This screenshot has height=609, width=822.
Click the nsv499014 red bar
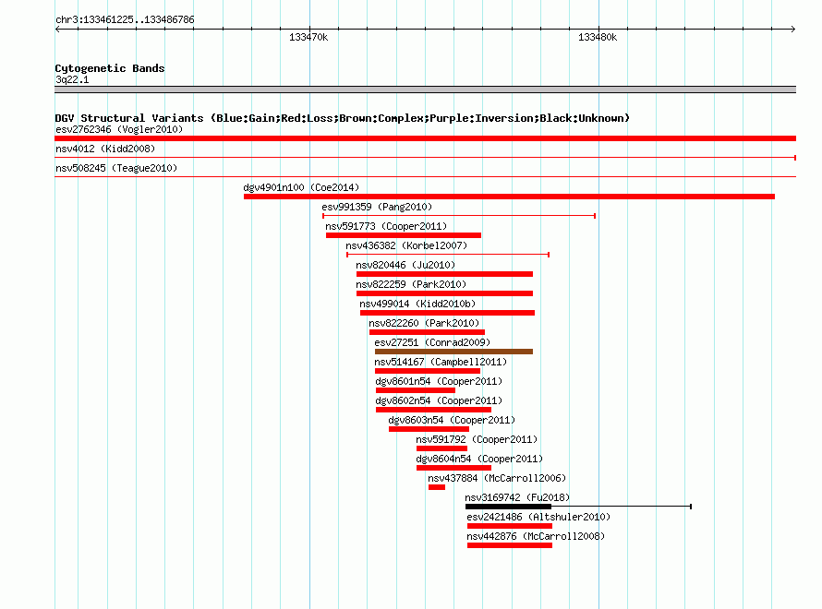pyautogui.click(x=447, y=313)
